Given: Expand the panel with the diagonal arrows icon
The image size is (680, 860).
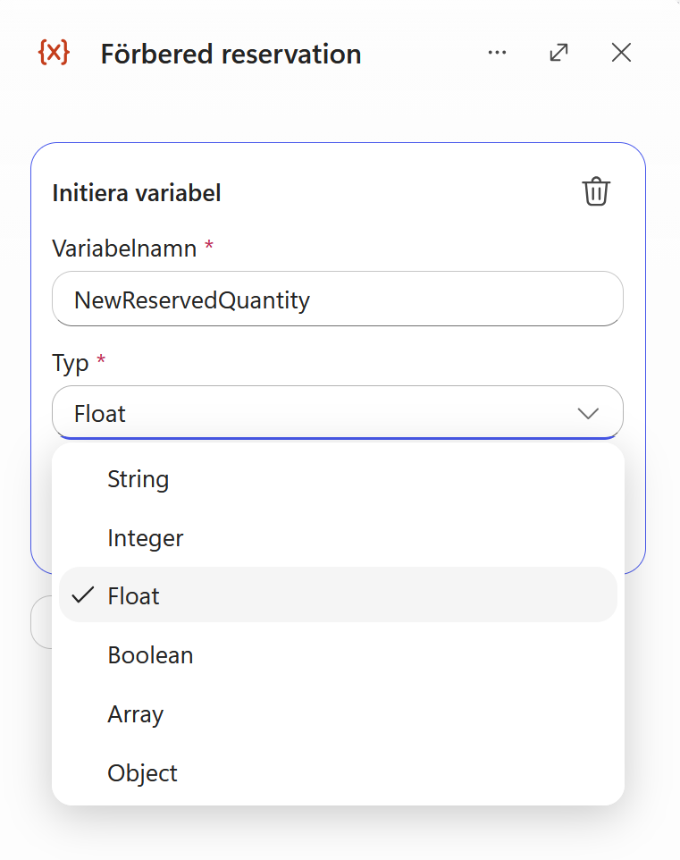Looking at the screenshot, I should 558,53.
